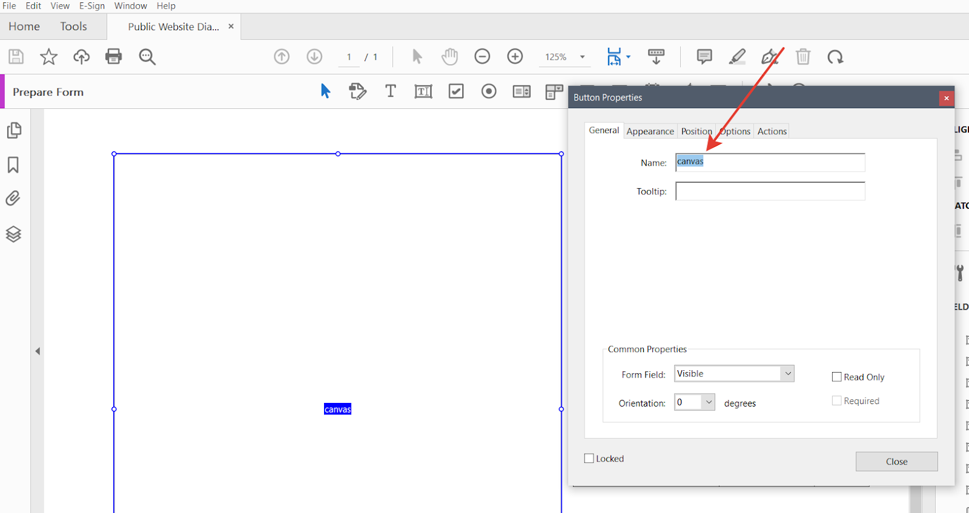969x513 pixels.
Task: Check the Required checkbox
Action: (x=837, y=401)
